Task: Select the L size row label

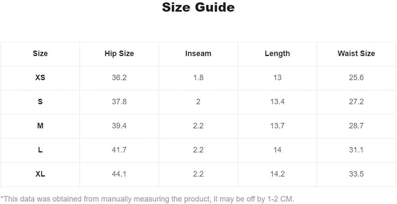Action: point(40,150)
